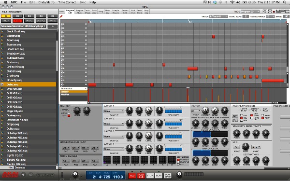Switch to the Main tab
Viewport: 290px width, 181px height.
coord(62,12)
